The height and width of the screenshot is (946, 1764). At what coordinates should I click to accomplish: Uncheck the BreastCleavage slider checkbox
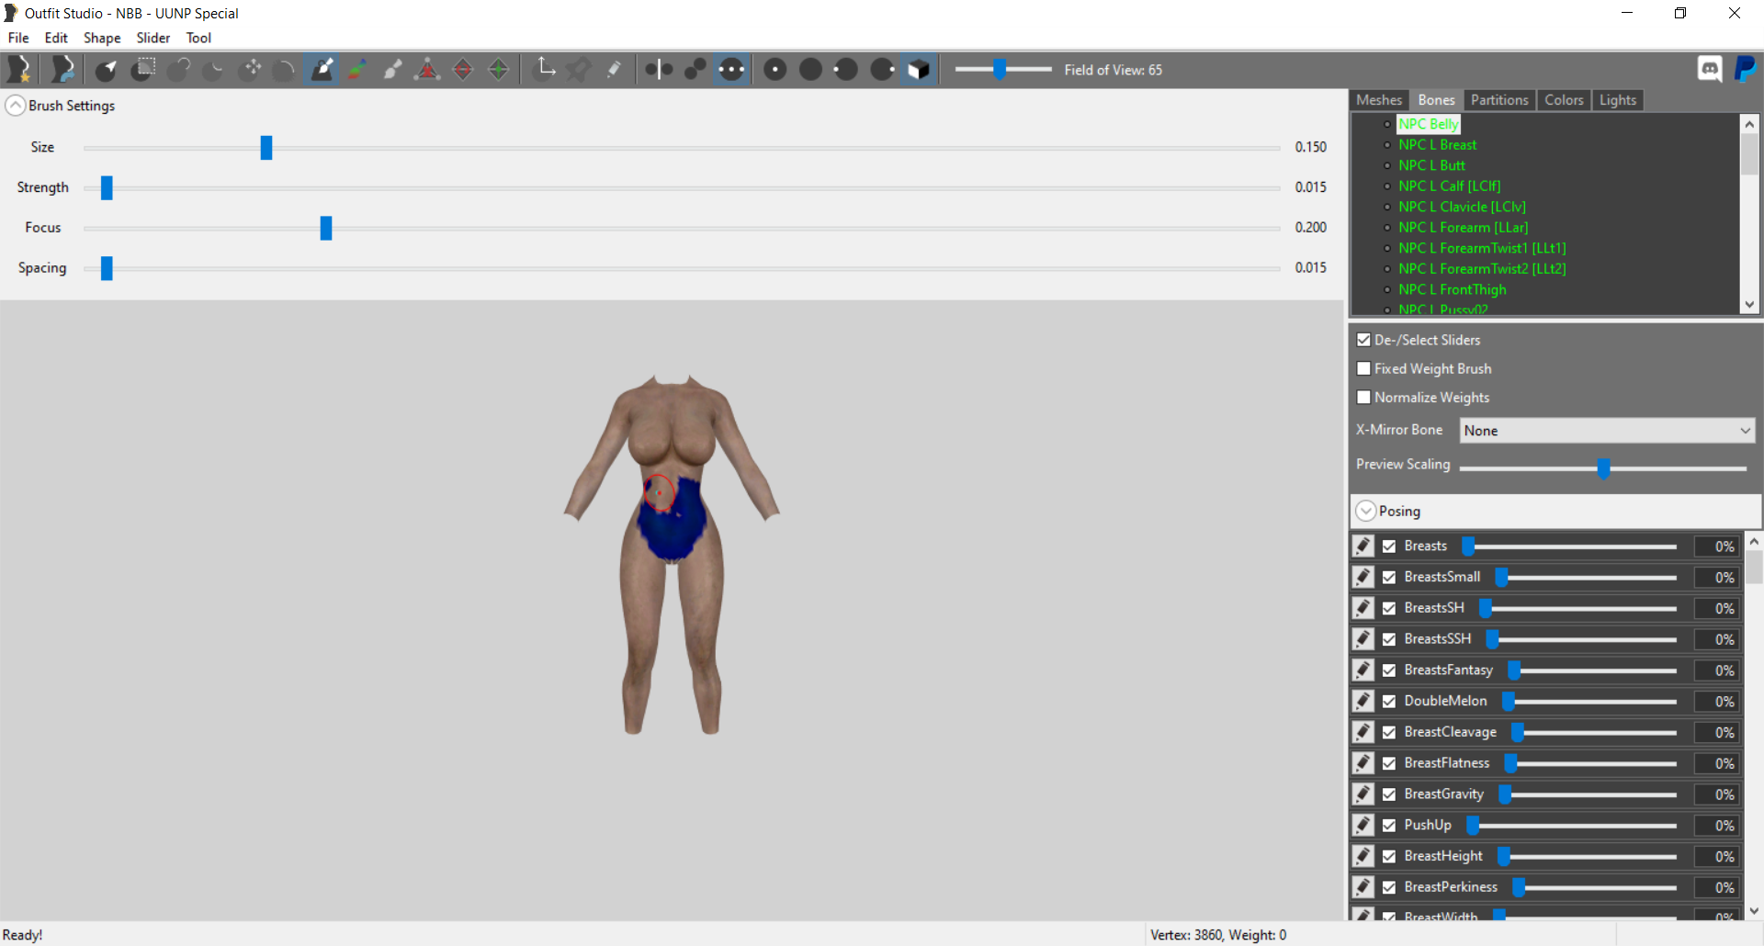(x=1389, y=732)
